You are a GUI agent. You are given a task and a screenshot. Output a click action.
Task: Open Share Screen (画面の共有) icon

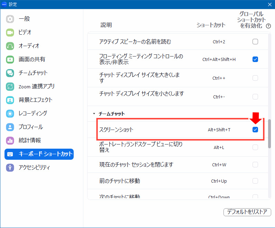pos(10,59)
